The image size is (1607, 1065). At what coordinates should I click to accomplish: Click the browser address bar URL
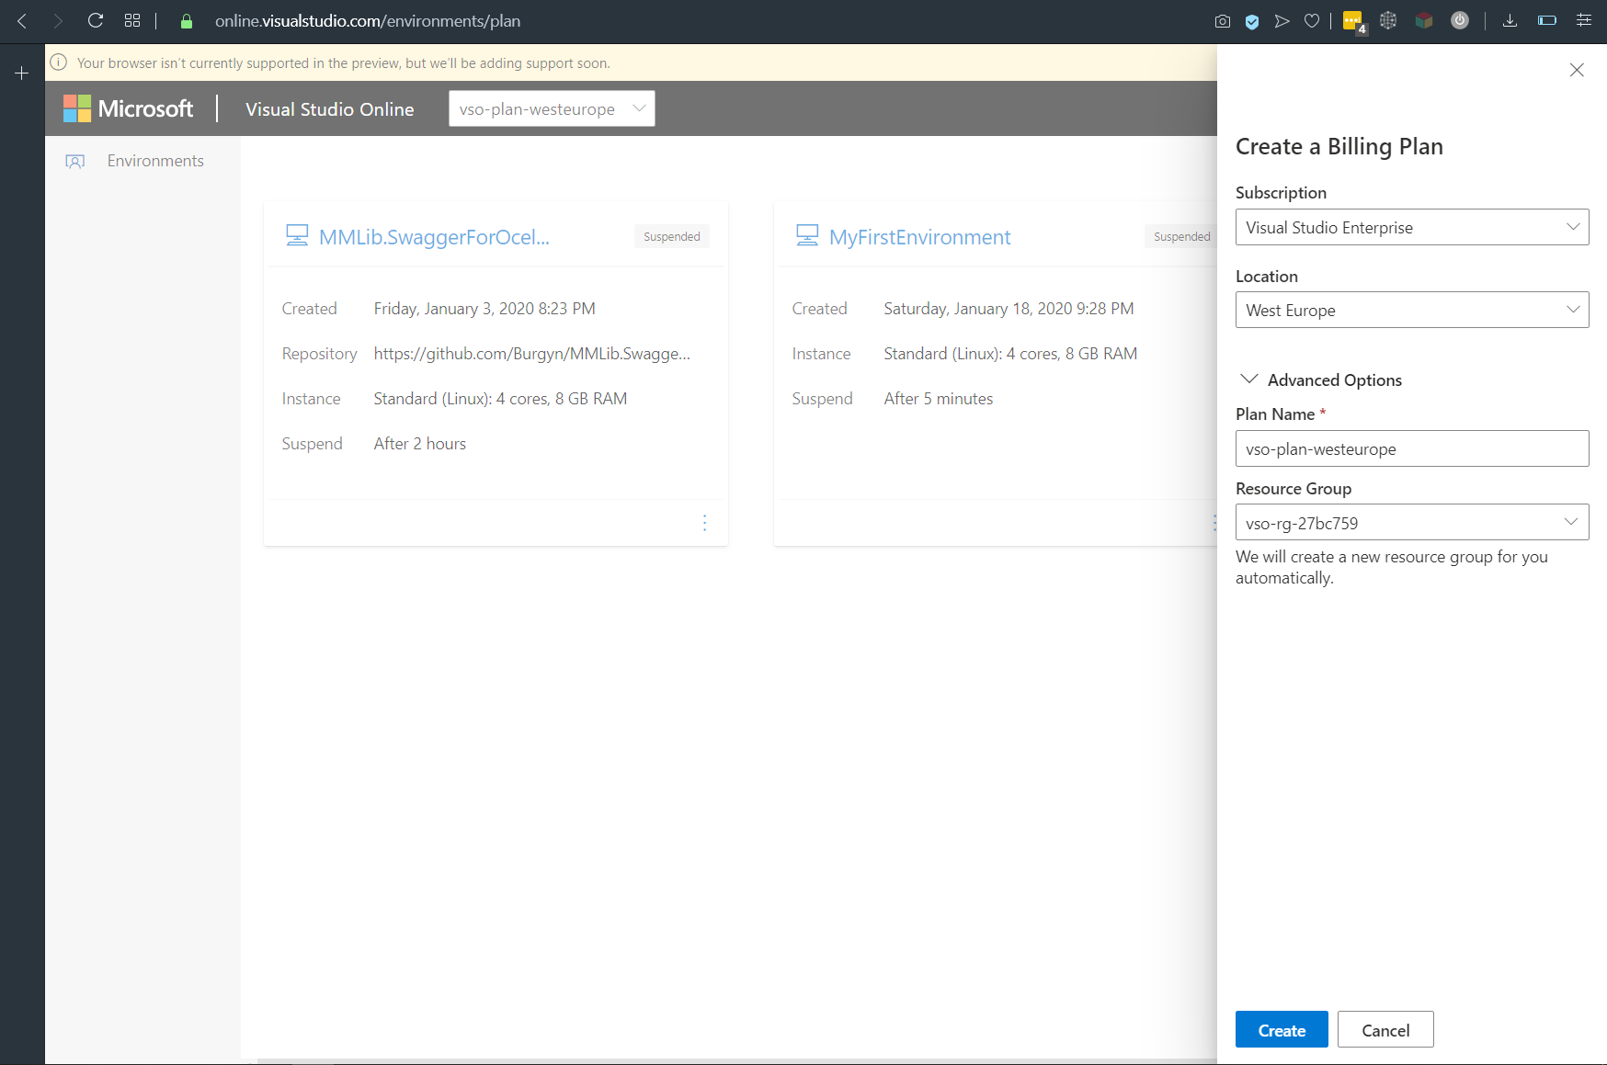[368, 21]
